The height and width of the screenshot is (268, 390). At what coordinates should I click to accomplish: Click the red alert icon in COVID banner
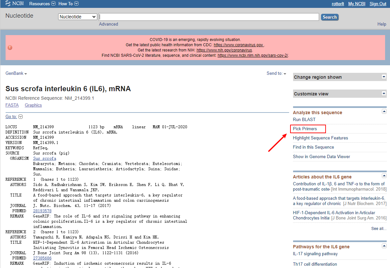point(10,48)
